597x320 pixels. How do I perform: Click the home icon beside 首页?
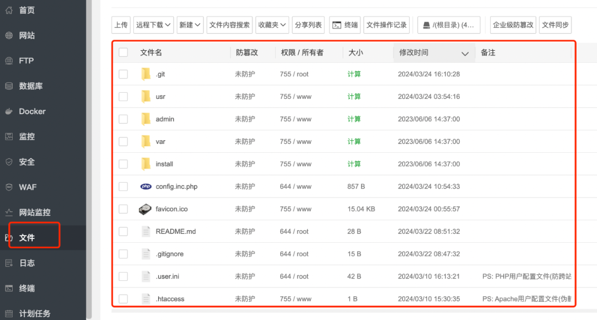9,10
